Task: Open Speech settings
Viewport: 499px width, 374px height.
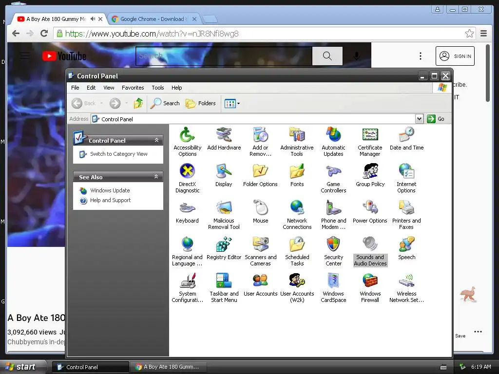Action: click(406, 248)
